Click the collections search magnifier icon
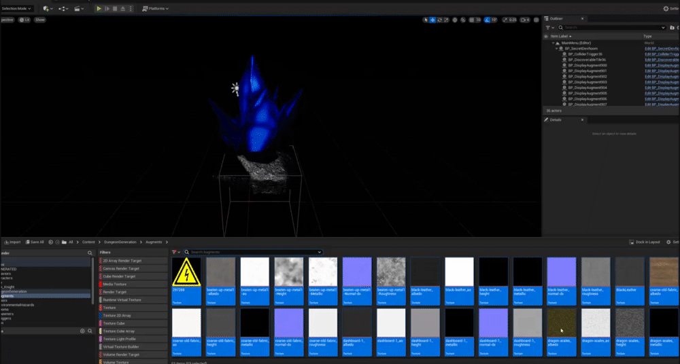This screenshot has width=680, height=364. (x=90, y=331)
